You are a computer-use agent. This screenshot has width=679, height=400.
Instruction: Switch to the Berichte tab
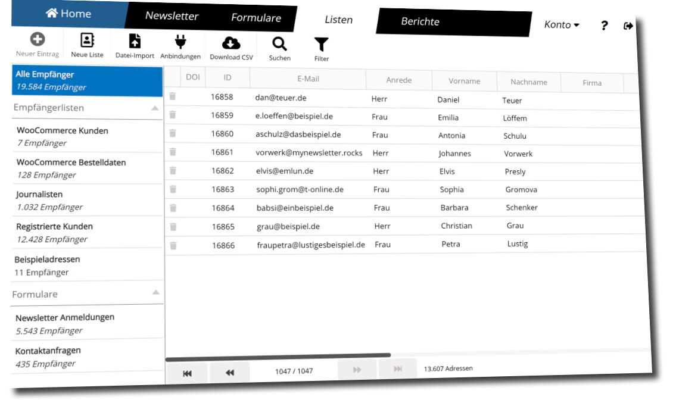[420, 21]
